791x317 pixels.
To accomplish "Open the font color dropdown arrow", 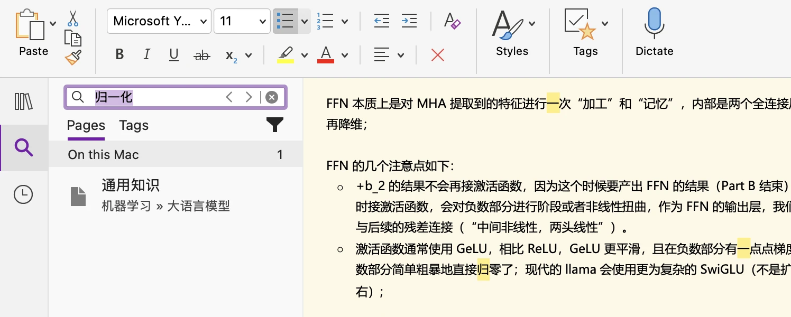I will (x=345, y=55).
